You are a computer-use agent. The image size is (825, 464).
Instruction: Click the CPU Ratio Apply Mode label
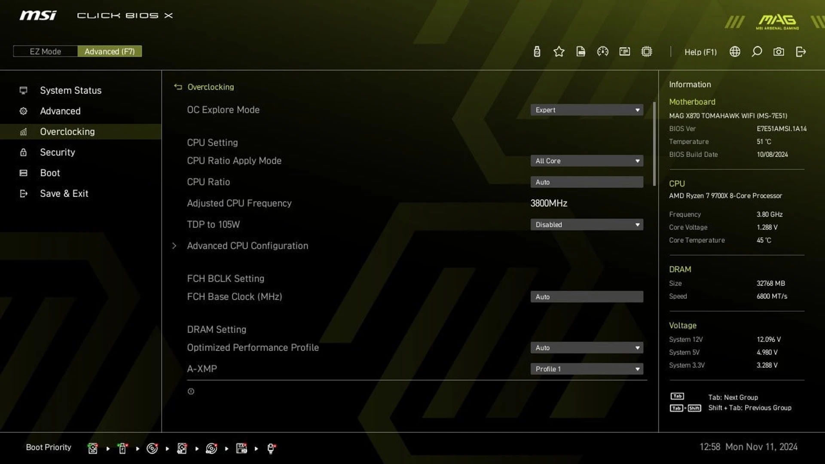click(234, 161)
